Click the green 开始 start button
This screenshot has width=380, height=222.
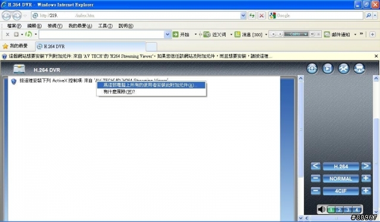point(180,34)
